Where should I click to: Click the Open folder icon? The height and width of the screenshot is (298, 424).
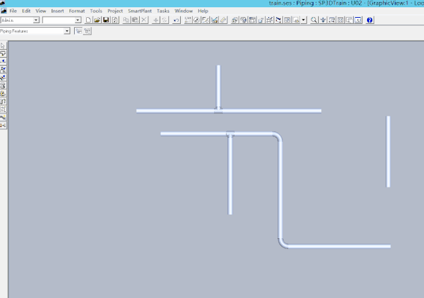pyautogui.click(x=97, y=20)
